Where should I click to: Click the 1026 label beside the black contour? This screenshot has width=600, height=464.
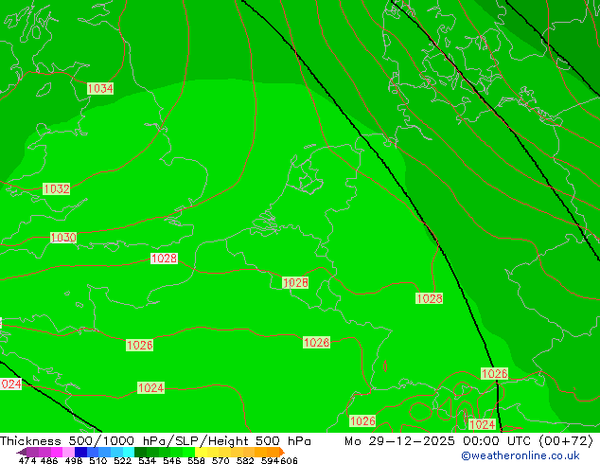coord(494,373)
